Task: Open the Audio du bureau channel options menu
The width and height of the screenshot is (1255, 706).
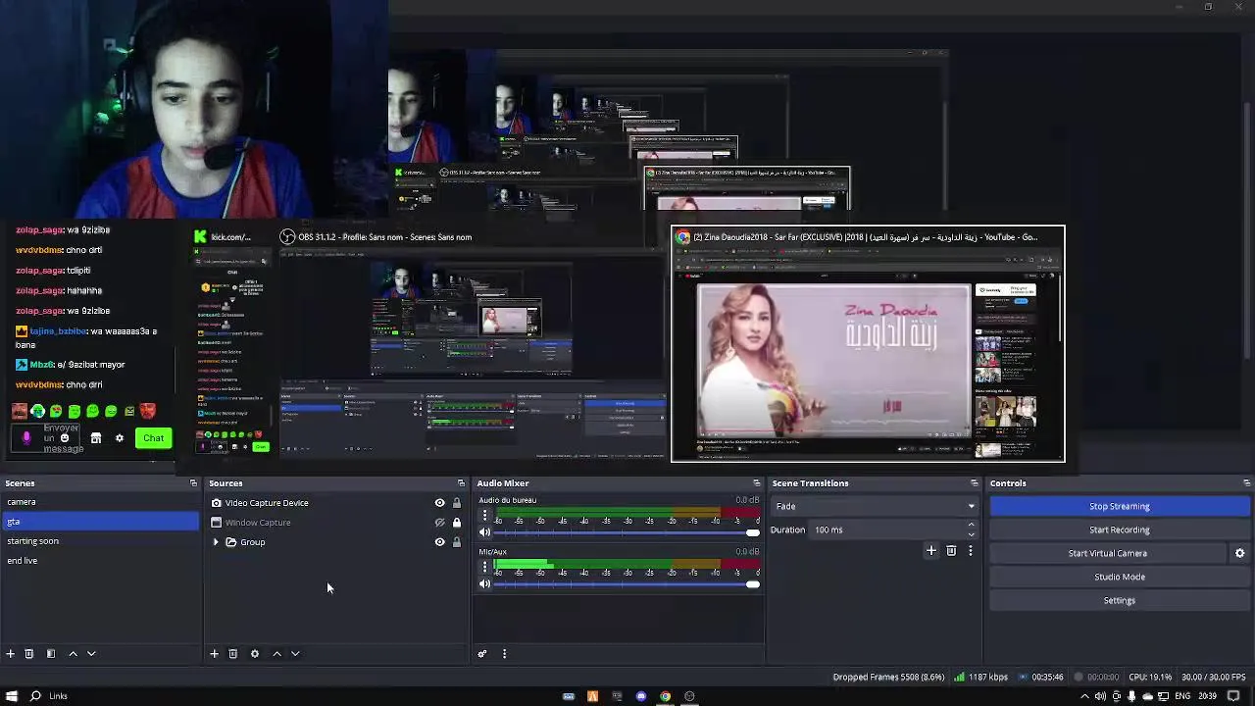Action: coord(484,515)
